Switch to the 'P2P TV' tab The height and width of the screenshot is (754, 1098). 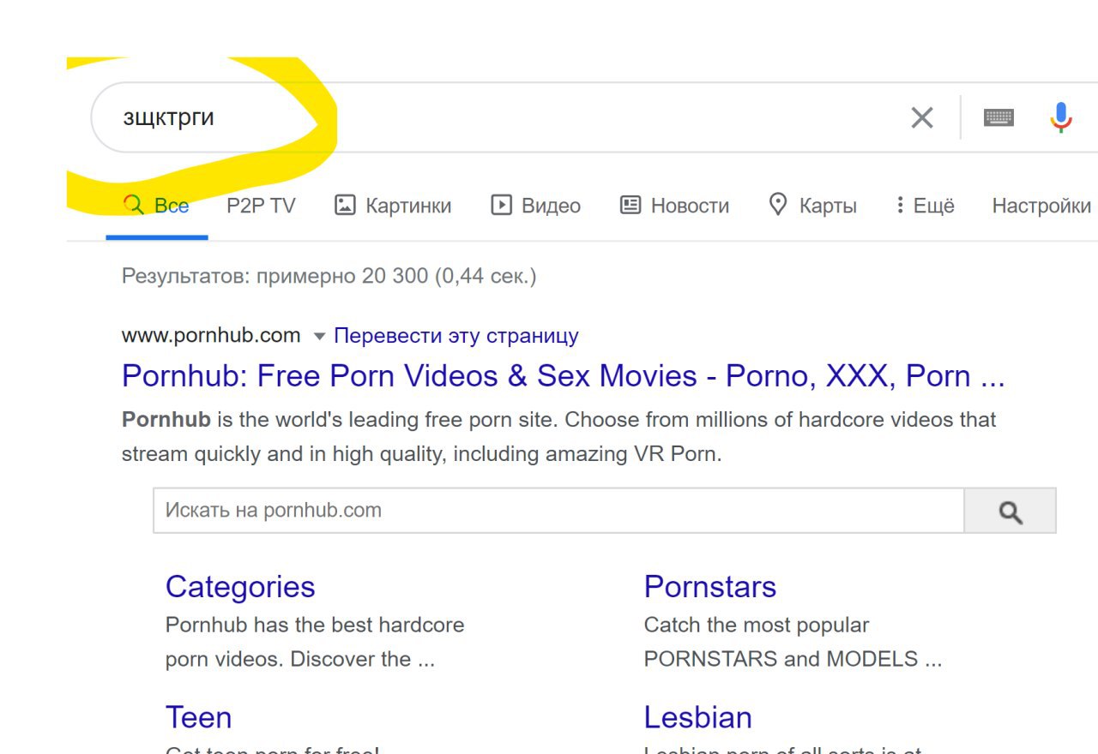tap(261, 206)
